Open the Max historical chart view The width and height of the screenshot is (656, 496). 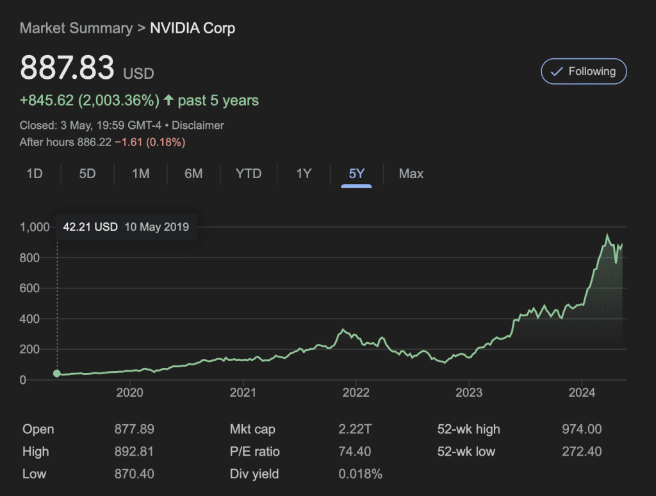[x=411, y=174]
